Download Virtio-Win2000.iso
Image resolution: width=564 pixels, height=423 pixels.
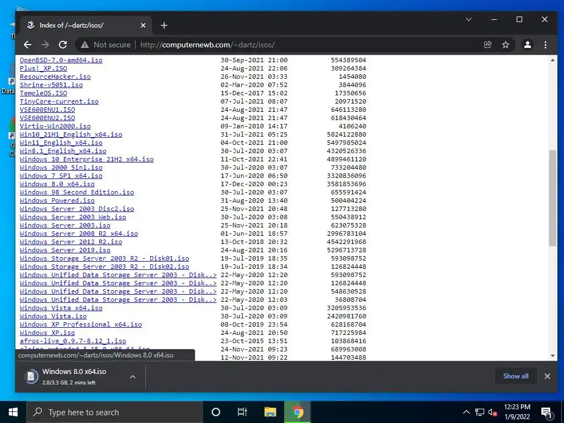tap(55, 126)
